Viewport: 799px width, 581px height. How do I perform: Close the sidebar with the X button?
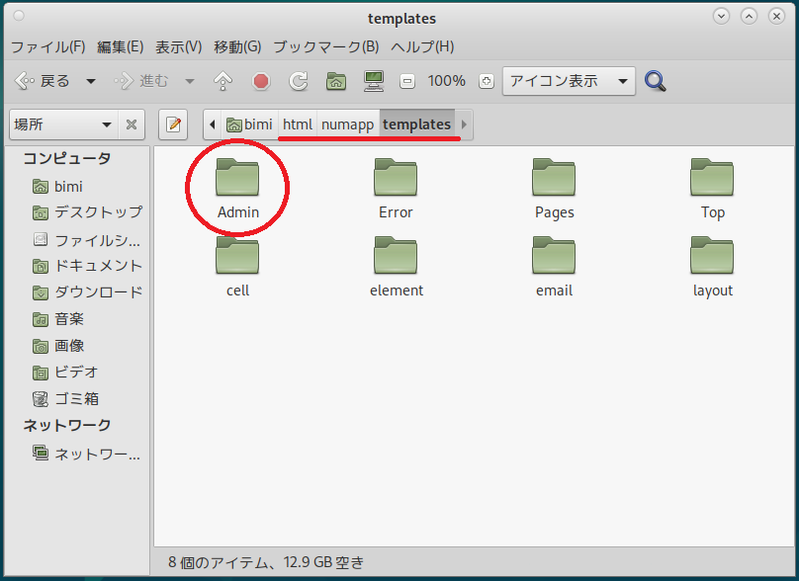tap(132, 124)
